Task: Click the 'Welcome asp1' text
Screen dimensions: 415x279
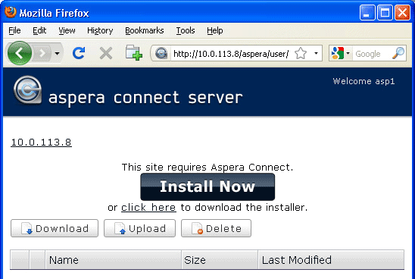Action: click(x=364, y=81)
